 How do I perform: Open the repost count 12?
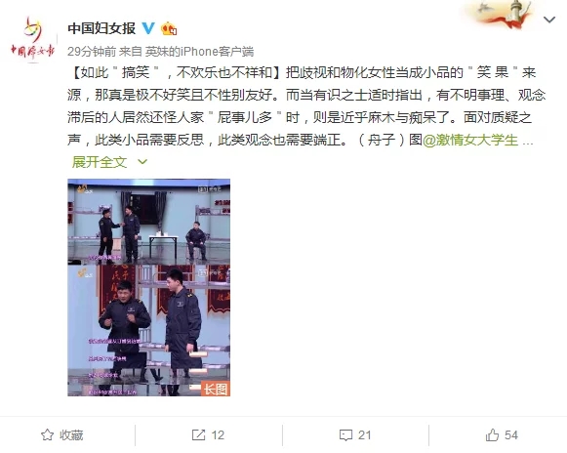[x=218, y=434]
